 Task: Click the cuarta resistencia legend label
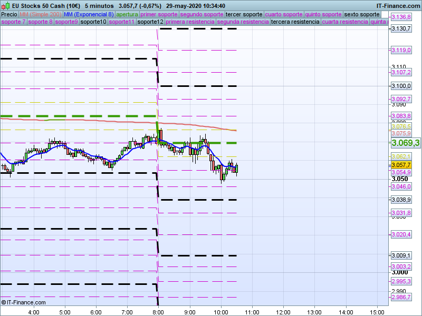(345, 22)
